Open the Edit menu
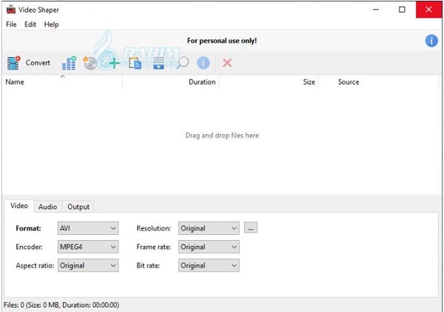Screen dimensions: 444x312 (x=30, y=24)
